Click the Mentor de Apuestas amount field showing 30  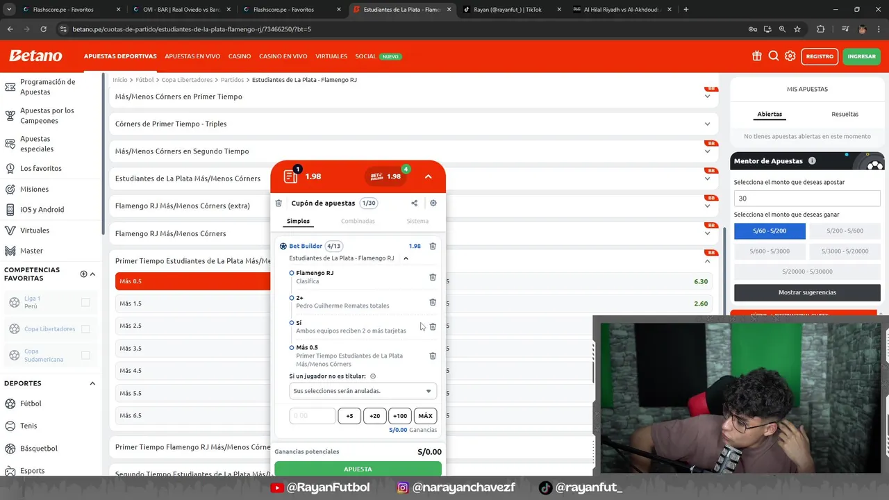tap(807, 199)
